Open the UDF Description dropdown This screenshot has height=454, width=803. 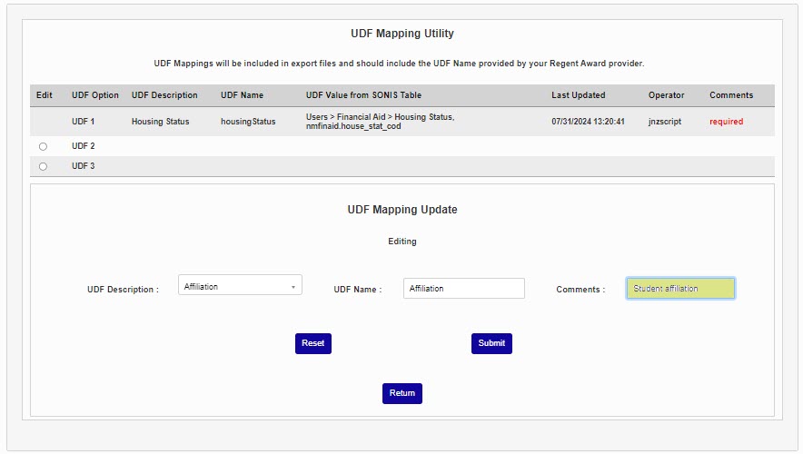pyautogui.click(x=240, y=287)
